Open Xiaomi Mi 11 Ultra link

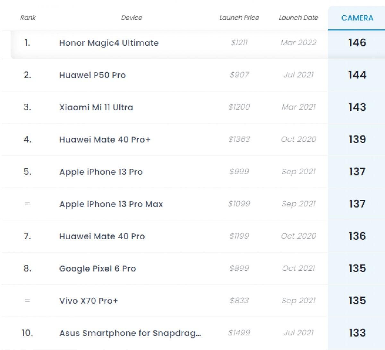[96, 107]
